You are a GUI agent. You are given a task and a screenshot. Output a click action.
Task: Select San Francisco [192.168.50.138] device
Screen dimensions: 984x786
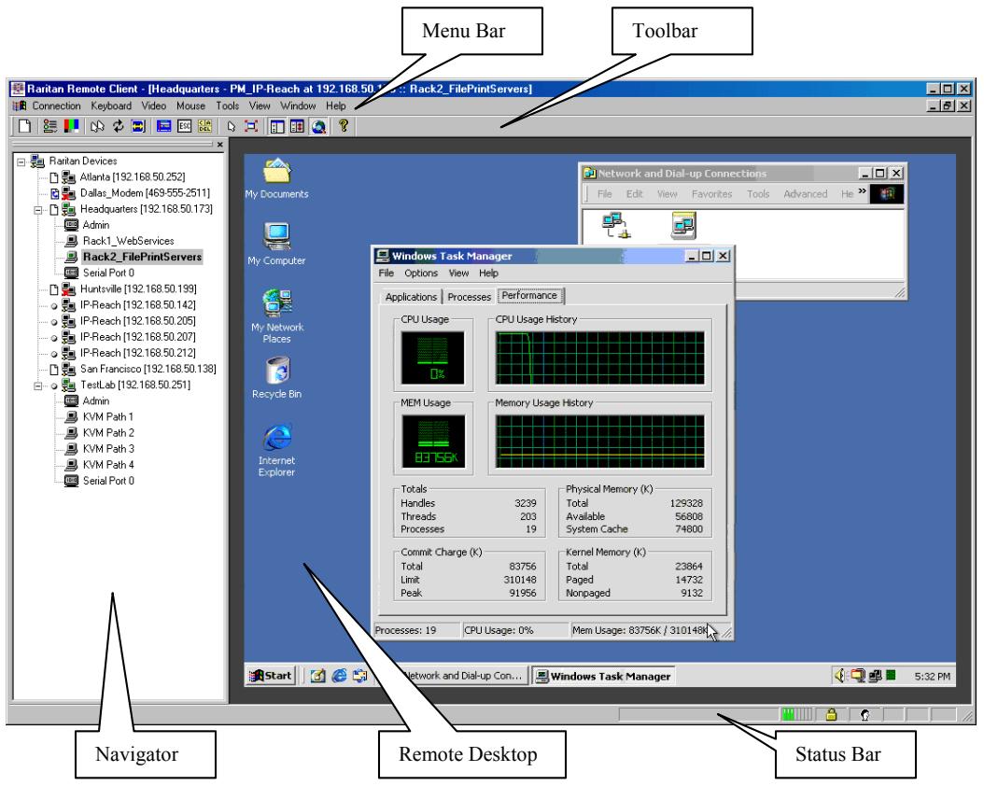(148, 370)
